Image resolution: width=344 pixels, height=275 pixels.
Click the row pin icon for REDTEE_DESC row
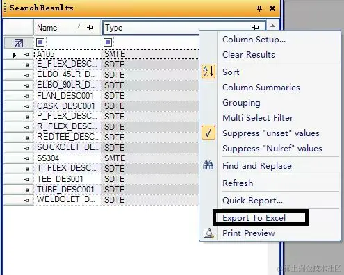point(27,138)
